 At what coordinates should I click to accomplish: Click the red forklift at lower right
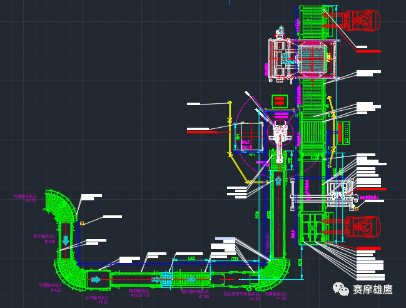(364, 226)
